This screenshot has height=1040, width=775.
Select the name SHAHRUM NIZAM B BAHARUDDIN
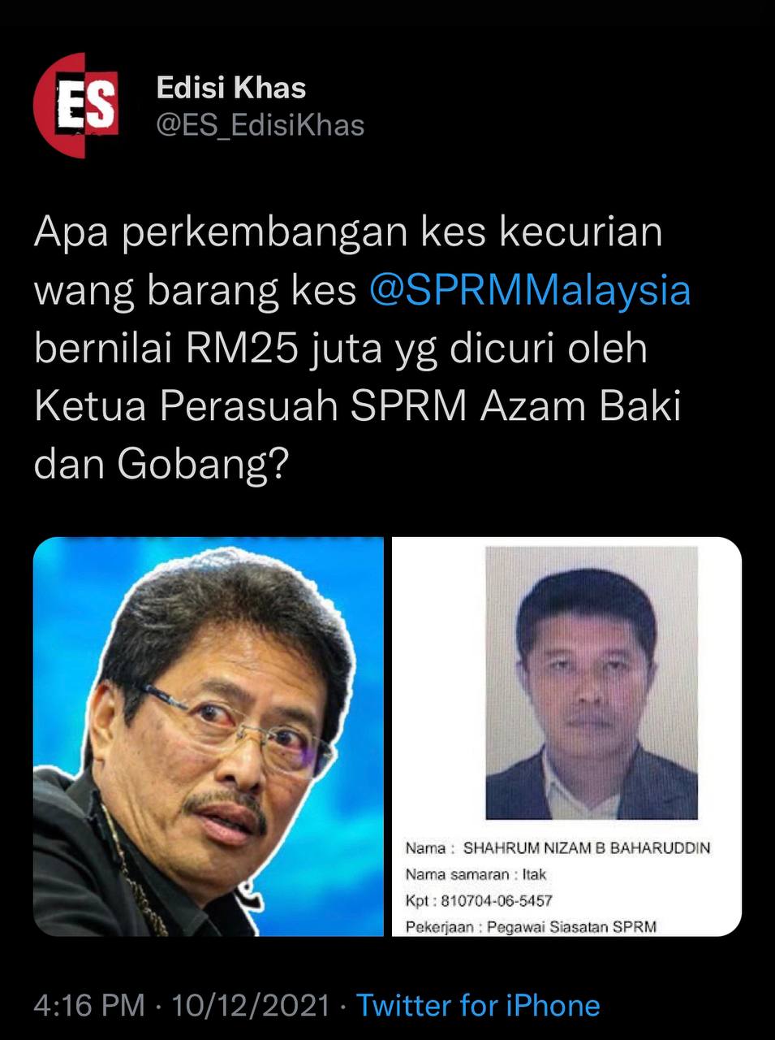[586, 847]
